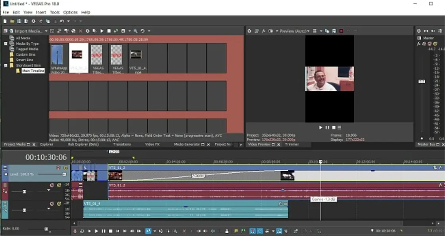Stop media preview in Project Media toolbar

click(x=109, y=31)
